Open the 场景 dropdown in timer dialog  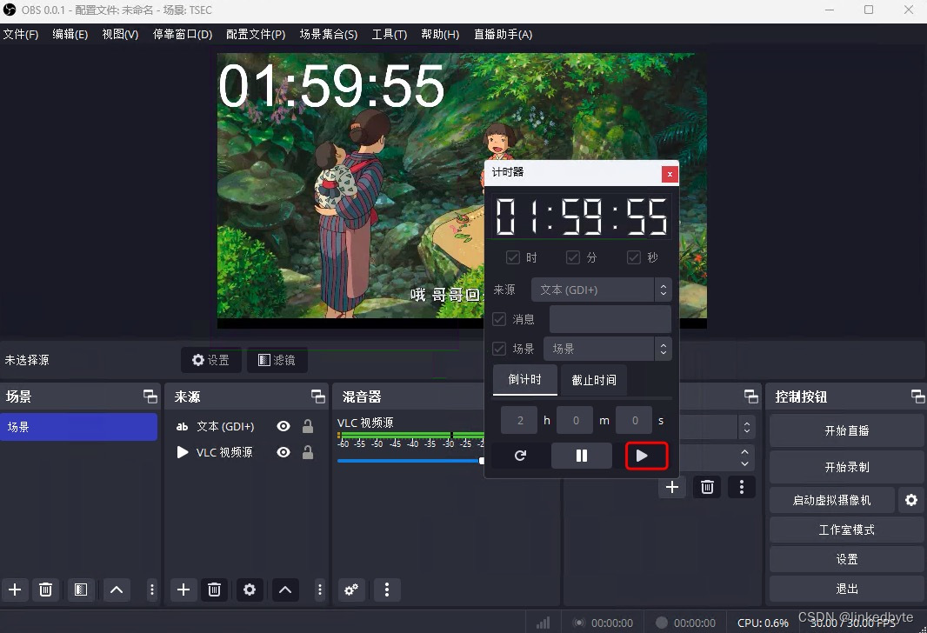pyautogui.click(x=608, y=349)
